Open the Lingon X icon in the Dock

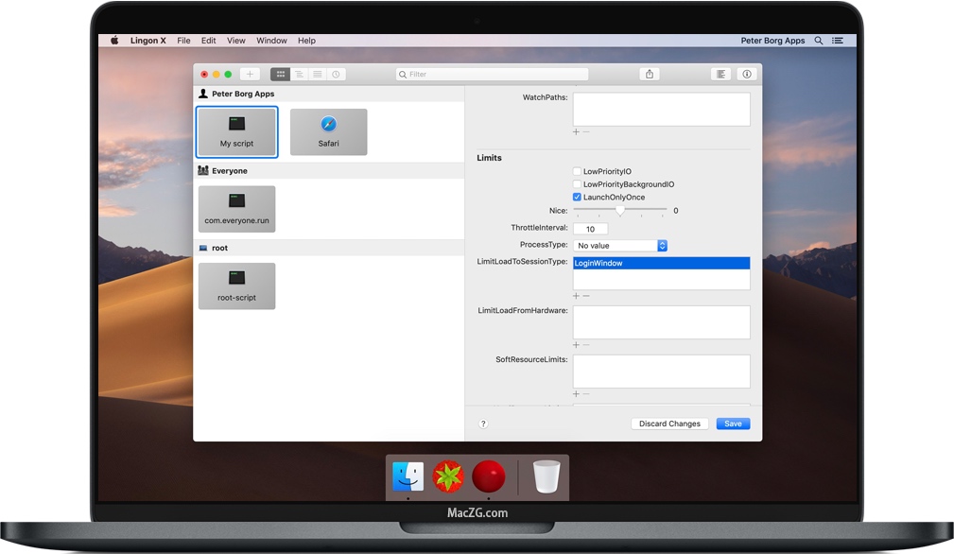pos(489,476)
